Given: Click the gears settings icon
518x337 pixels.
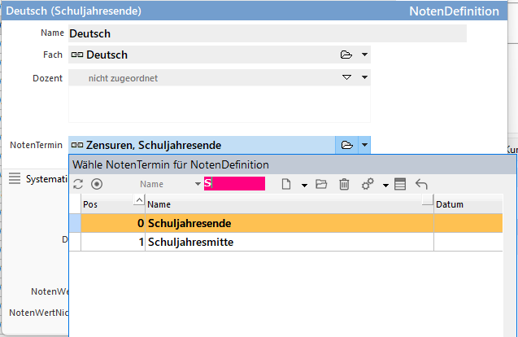Looking at the screenshot, I should pos(368,184).
